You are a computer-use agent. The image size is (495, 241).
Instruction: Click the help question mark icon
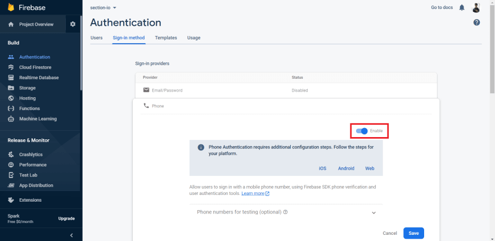click(x=476, y=22)
